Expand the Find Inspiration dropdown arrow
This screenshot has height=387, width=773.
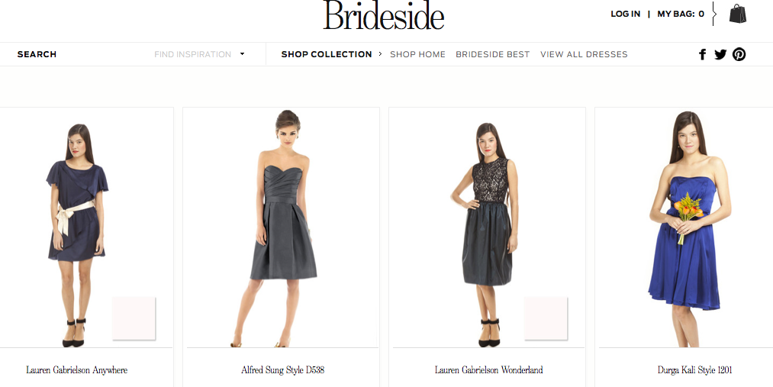click(x=242, y=53)
